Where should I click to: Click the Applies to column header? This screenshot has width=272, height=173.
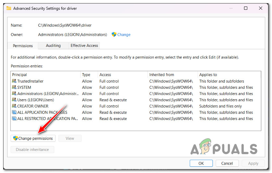[x=229, y=74]
